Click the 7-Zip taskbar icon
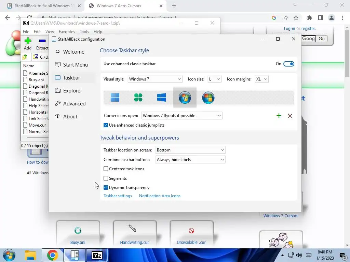 [x=97, y=255]
